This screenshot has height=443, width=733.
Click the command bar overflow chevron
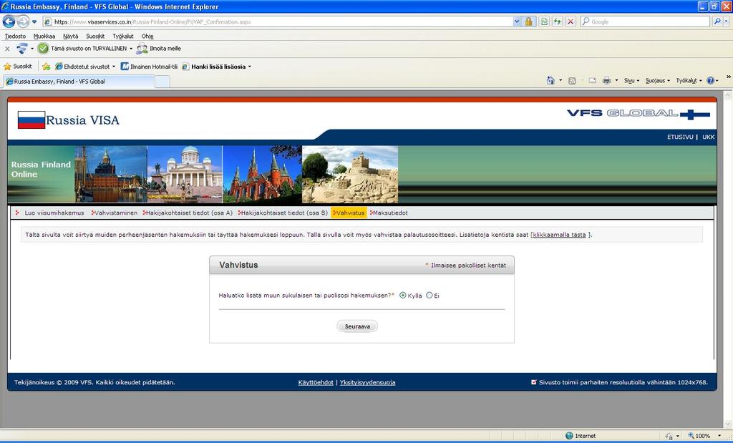(x=728, y=77)
